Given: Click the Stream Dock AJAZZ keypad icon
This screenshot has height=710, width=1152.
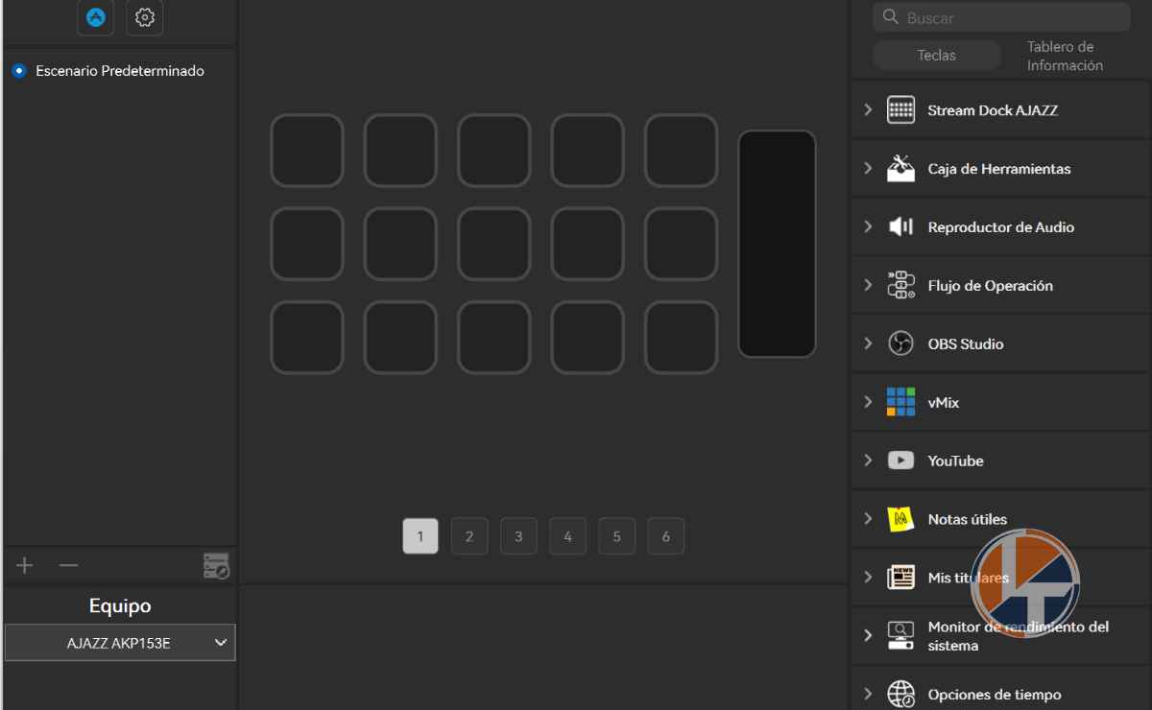Looking at the screenshot, I should click(x=900, y=109).
